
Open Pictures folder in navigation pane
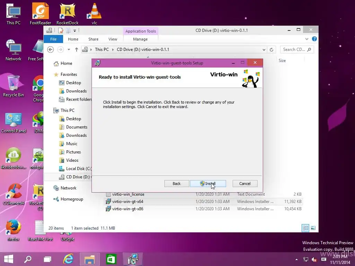point(73,152)
